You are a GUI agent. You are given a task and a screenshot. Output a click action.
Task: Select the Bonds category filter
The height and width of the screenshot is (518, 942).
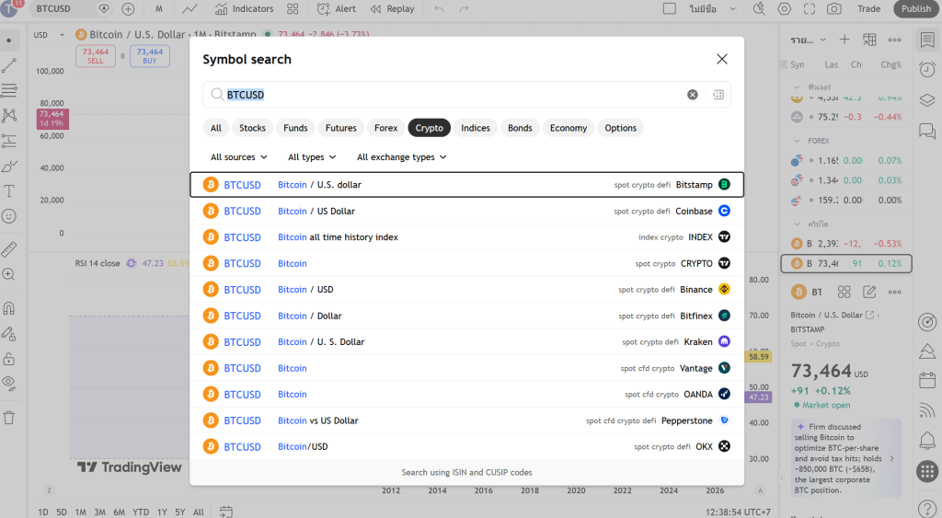click(520, 128)
